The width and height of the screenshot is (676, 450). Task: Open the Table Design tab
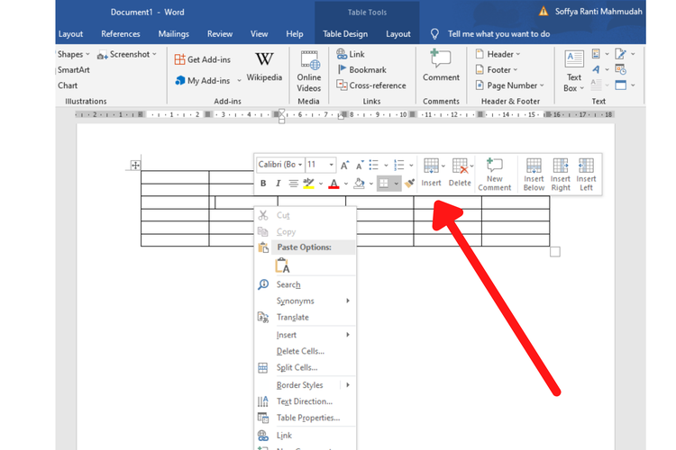click(345, 34)
